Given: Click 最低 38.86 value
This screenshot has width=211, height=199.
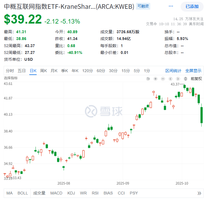Looking at the screenshot, I should (21, 39).
